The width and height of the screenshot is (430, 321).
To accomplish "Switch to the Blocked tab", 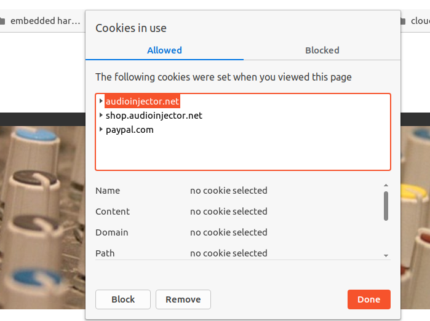I will 322,50.
